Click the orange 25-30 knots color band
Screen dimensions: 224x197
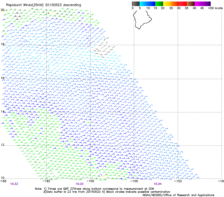point(175,4)
